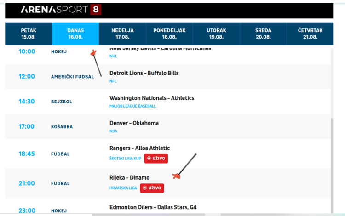Click the Hokej label at 10:00

(59, 51)
